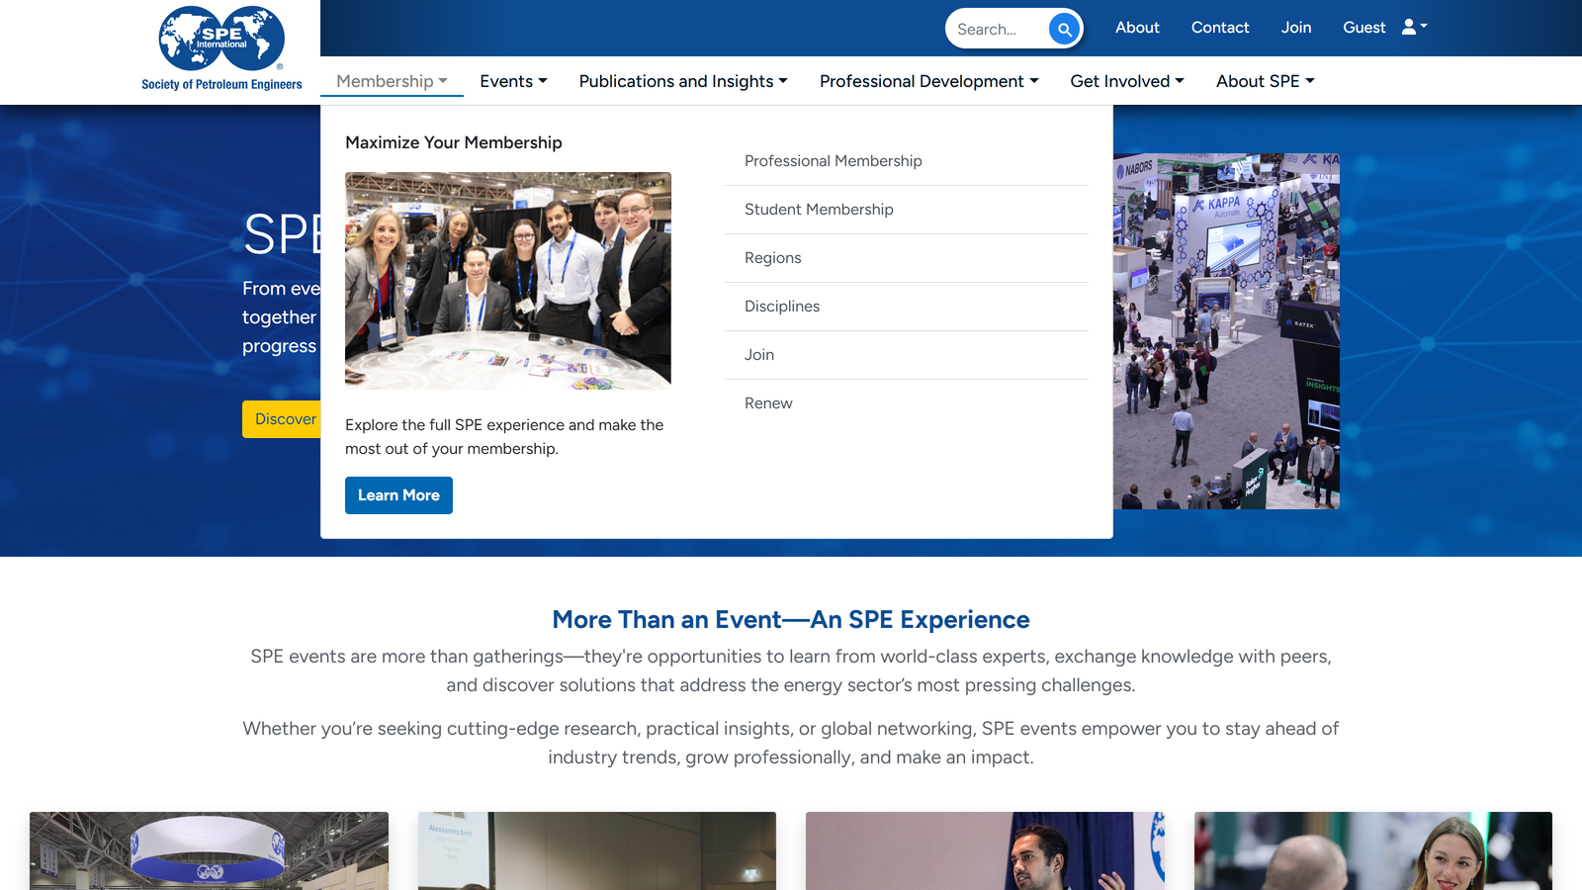1582x890 pixels.
Task: Select Professional Membership from the menu
Action: (833, 161)
